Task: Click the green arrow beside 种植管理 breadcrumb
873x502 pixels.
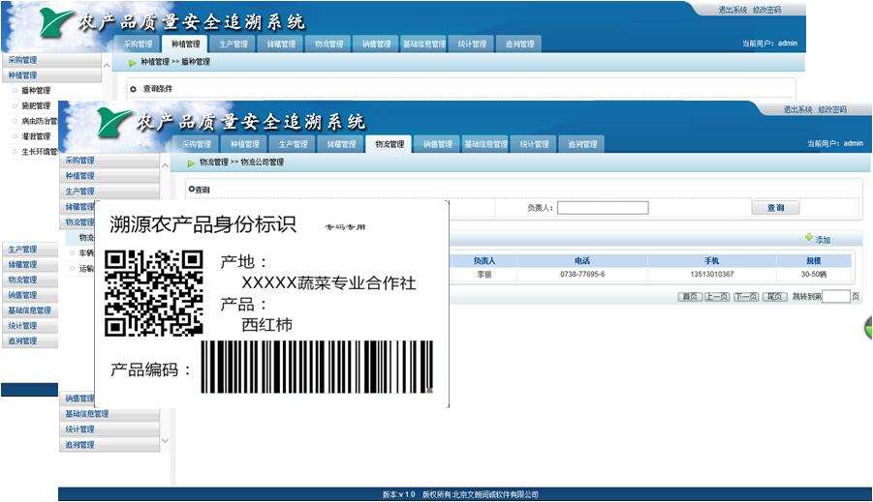Action: click(x=133, y=63)
